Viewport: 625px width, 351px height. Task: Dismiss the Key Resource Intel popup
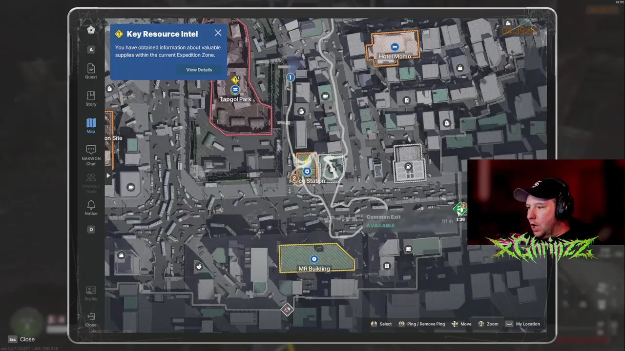point(218,33)
